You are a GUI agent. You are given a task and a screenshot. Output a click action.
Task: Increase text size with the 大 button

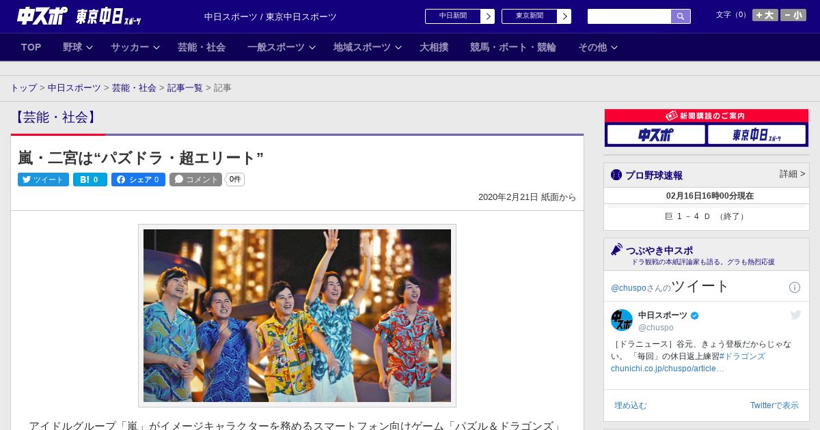(x=765, y=15)
